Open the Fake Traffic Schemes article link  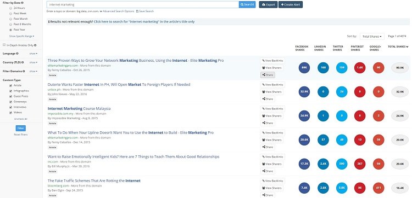94,180
